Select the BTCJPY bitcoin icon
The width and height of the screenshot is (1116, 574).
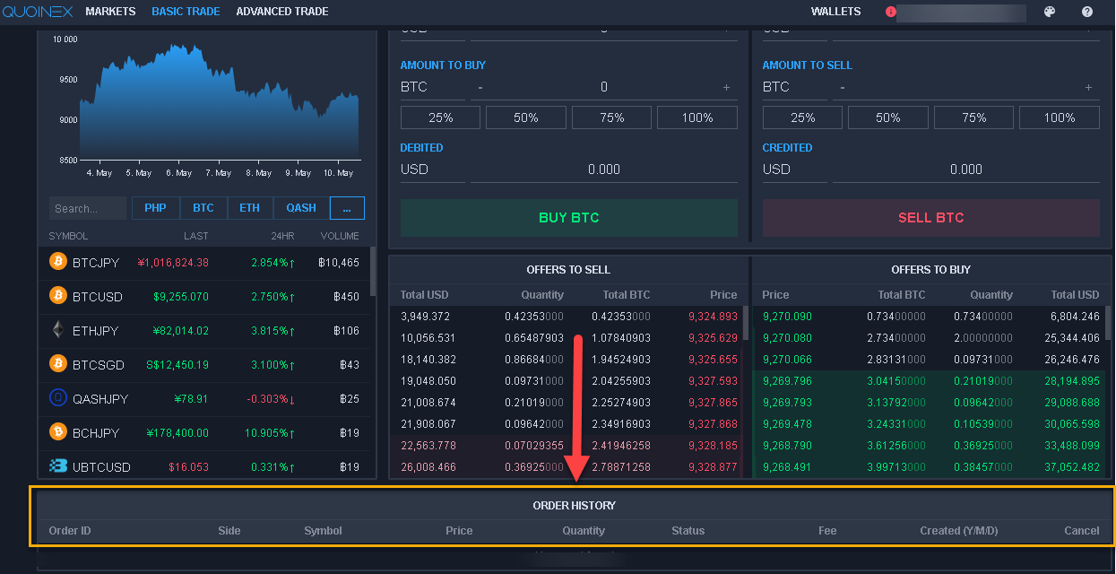tap(58, 262)
